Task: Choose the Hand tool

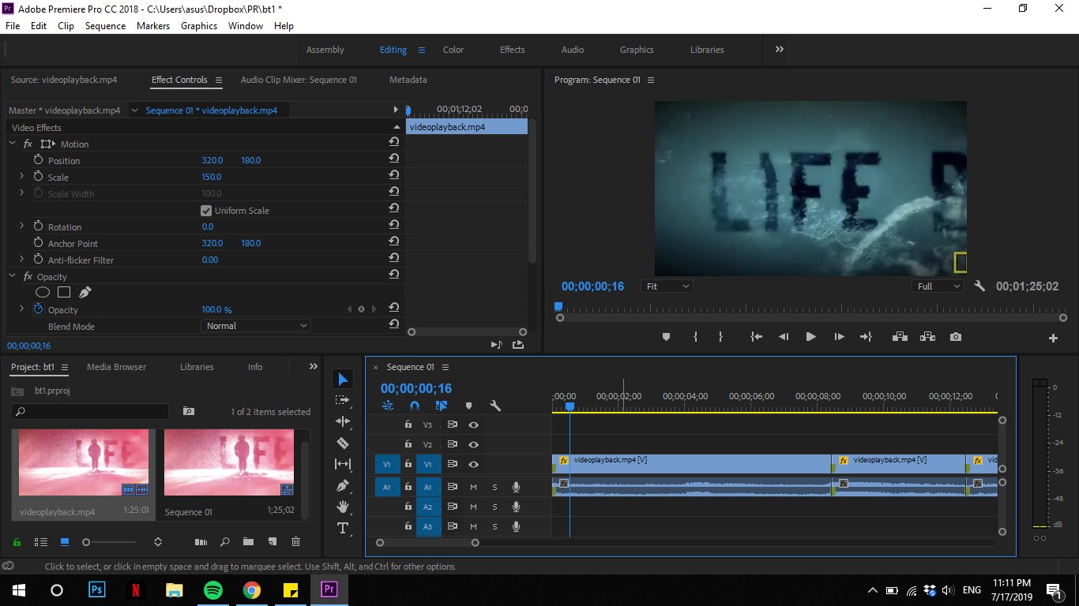Action: tap(343, 507)
